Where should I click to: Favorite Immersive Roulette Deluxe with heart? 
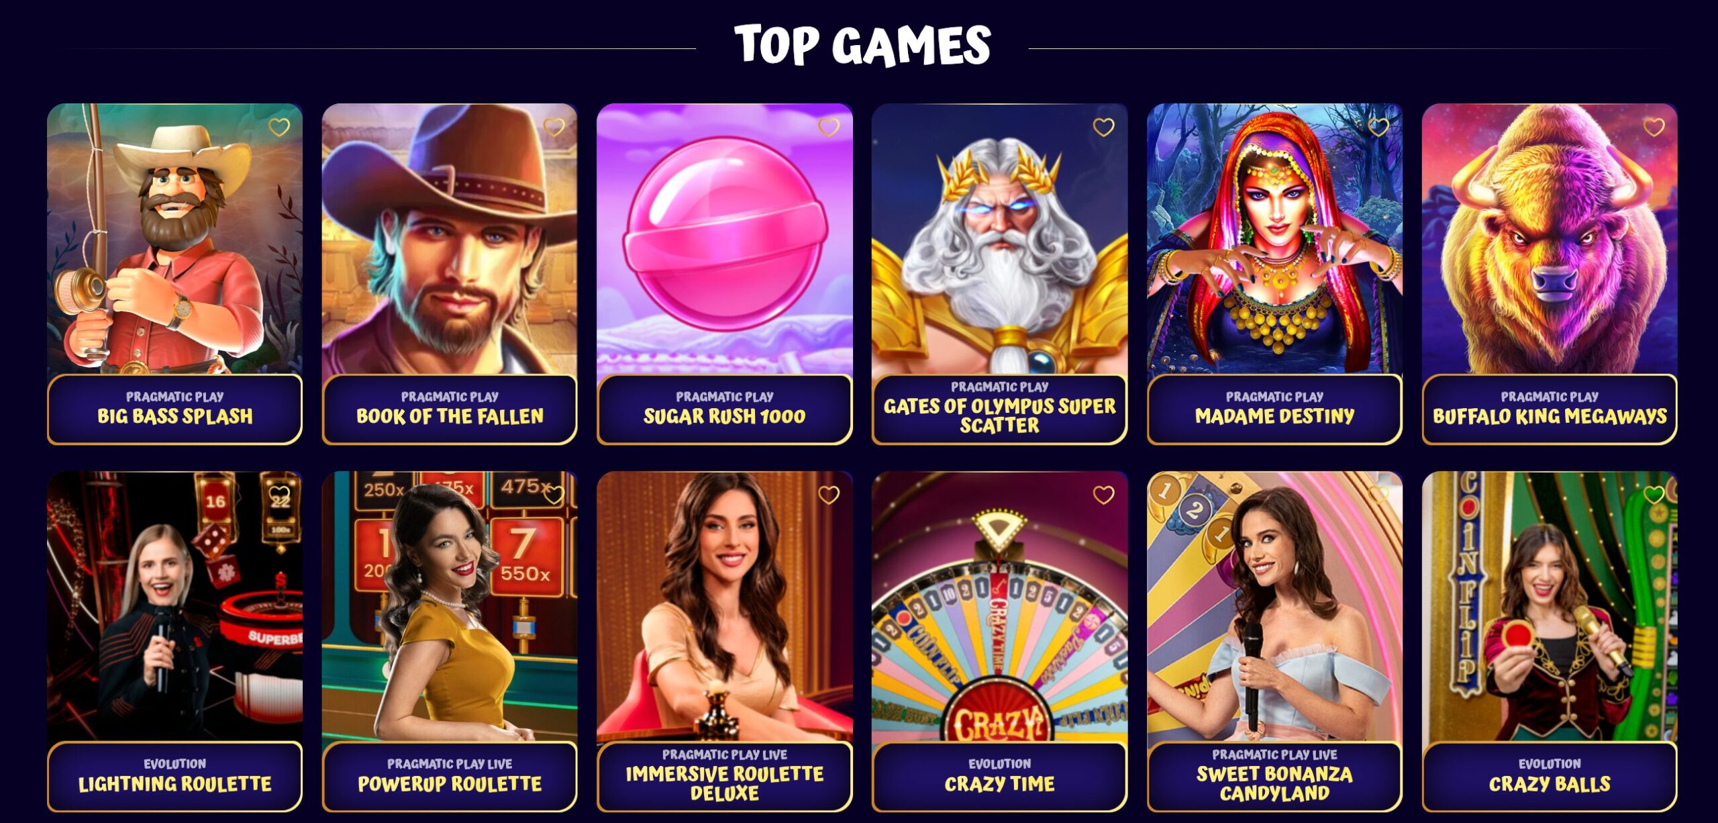click(x=829, y=495)
